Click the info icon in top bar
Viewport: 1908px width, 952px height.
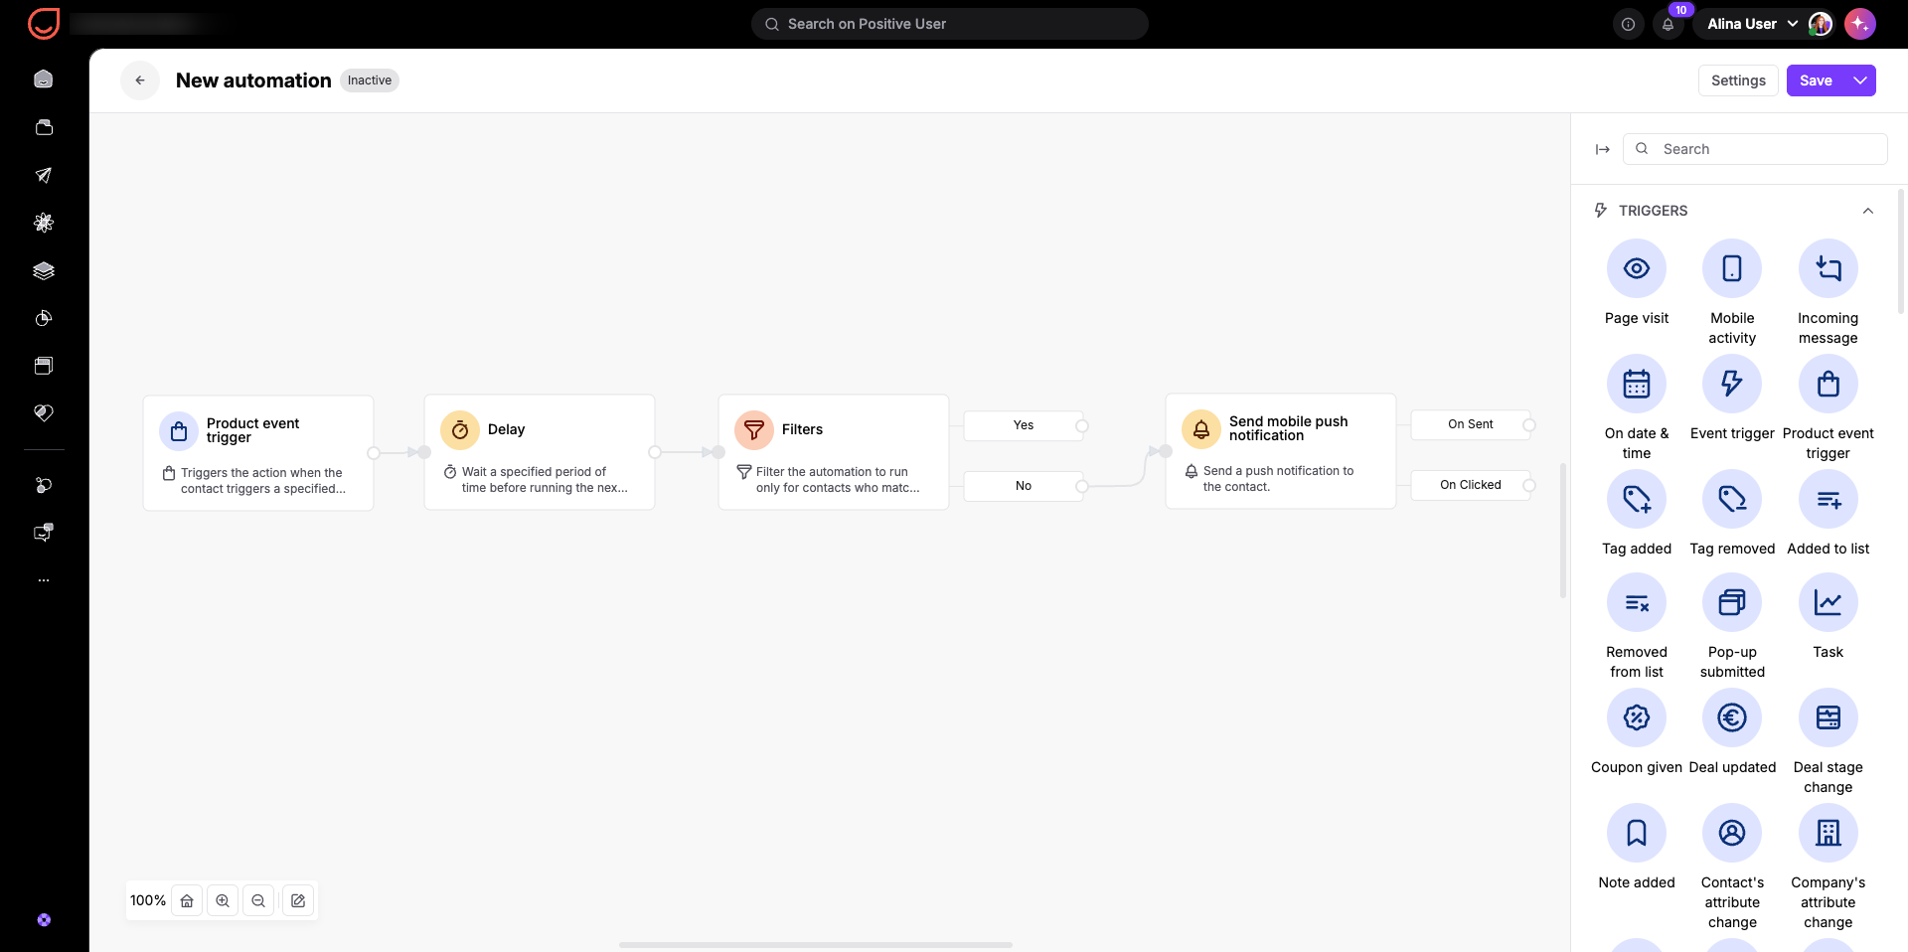pos(1628,24)
